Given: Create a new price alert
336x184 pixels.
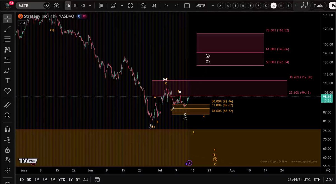Looking at the screenshot, I should pyautogui.click(x=143, y=6).
